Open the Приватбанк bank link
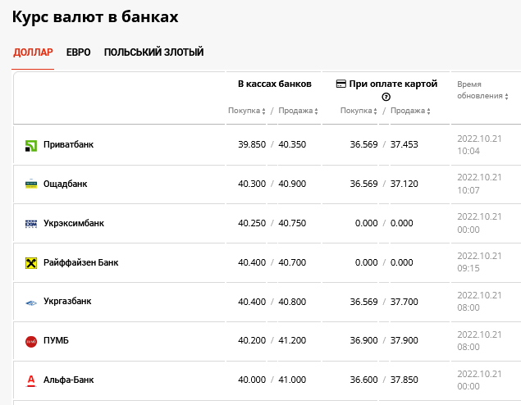The height and width of the screenshot is (405, 521). point(68,144)
